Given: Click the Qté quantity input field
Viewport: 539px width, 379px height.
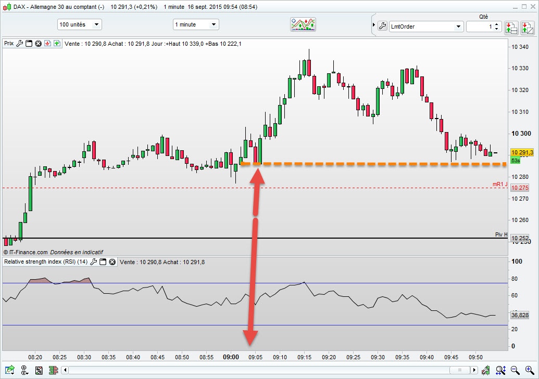Looking at the screenshot, I should tap(480, 27).
